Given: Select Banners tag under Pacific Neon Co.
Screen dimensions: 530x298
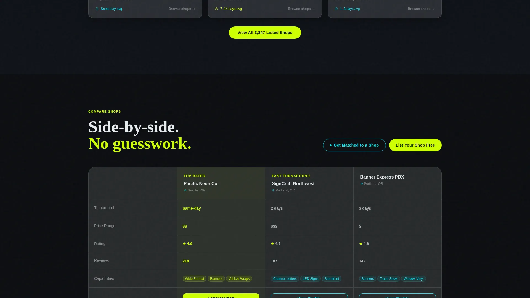Looking at the screenshot, I should click(x=216, y=279).
